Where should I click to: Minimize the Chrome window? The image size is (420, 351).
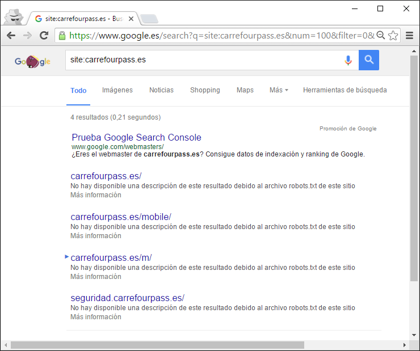[355, 9]
